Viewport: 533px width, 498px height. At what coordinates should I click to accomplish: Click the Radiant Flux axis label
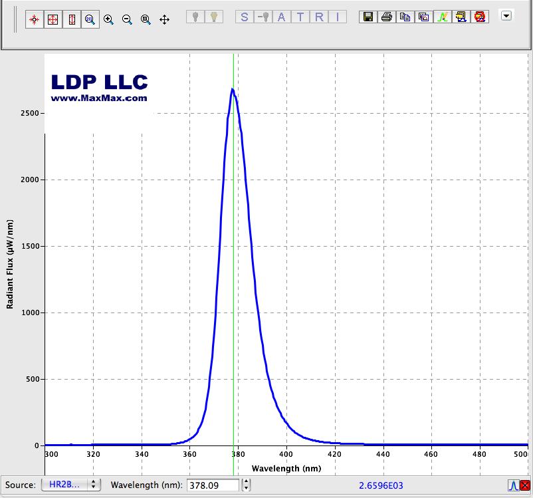(x=10, y=265)
